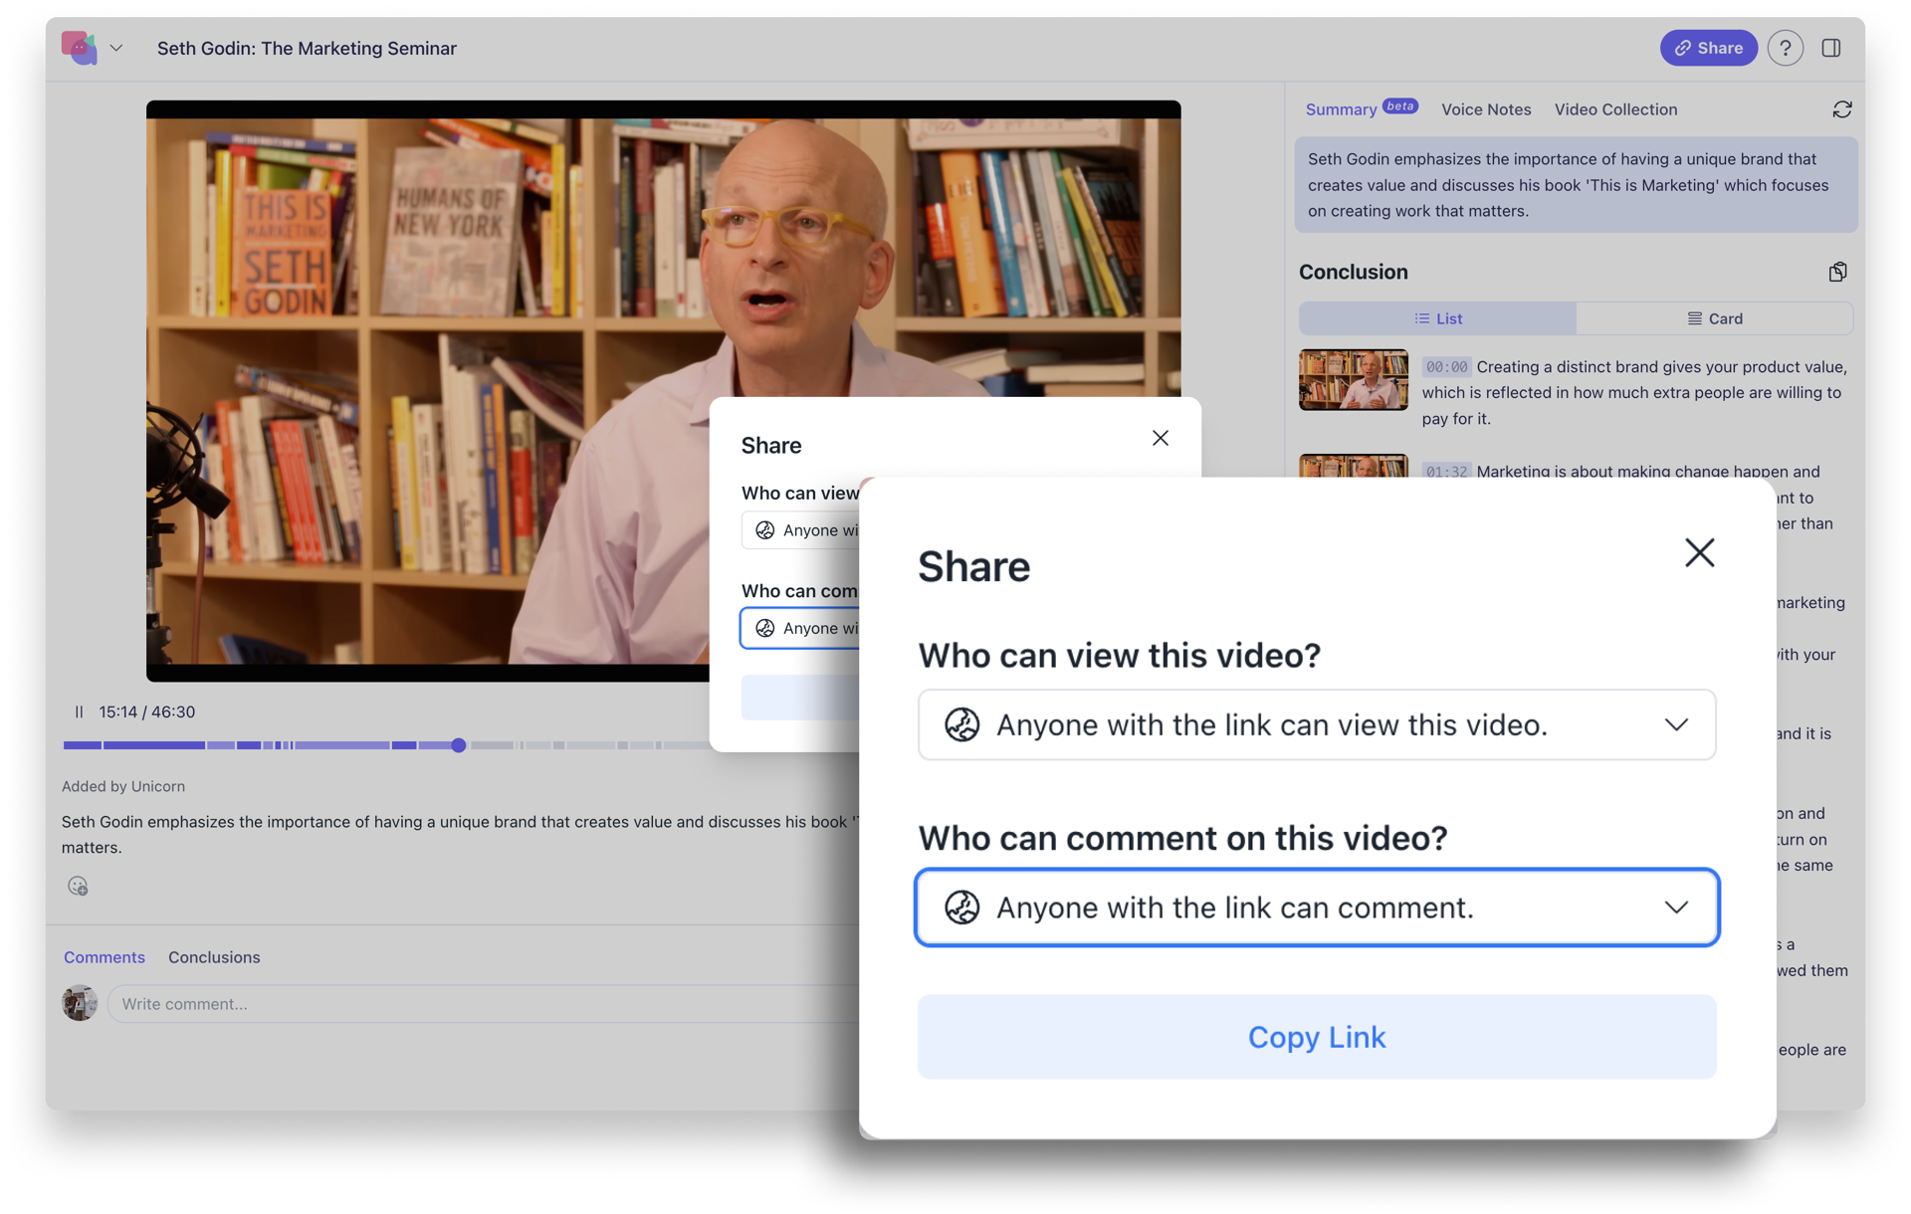Open the 'Anyone with the link can view' dropdown

[x=1317, y=724]
